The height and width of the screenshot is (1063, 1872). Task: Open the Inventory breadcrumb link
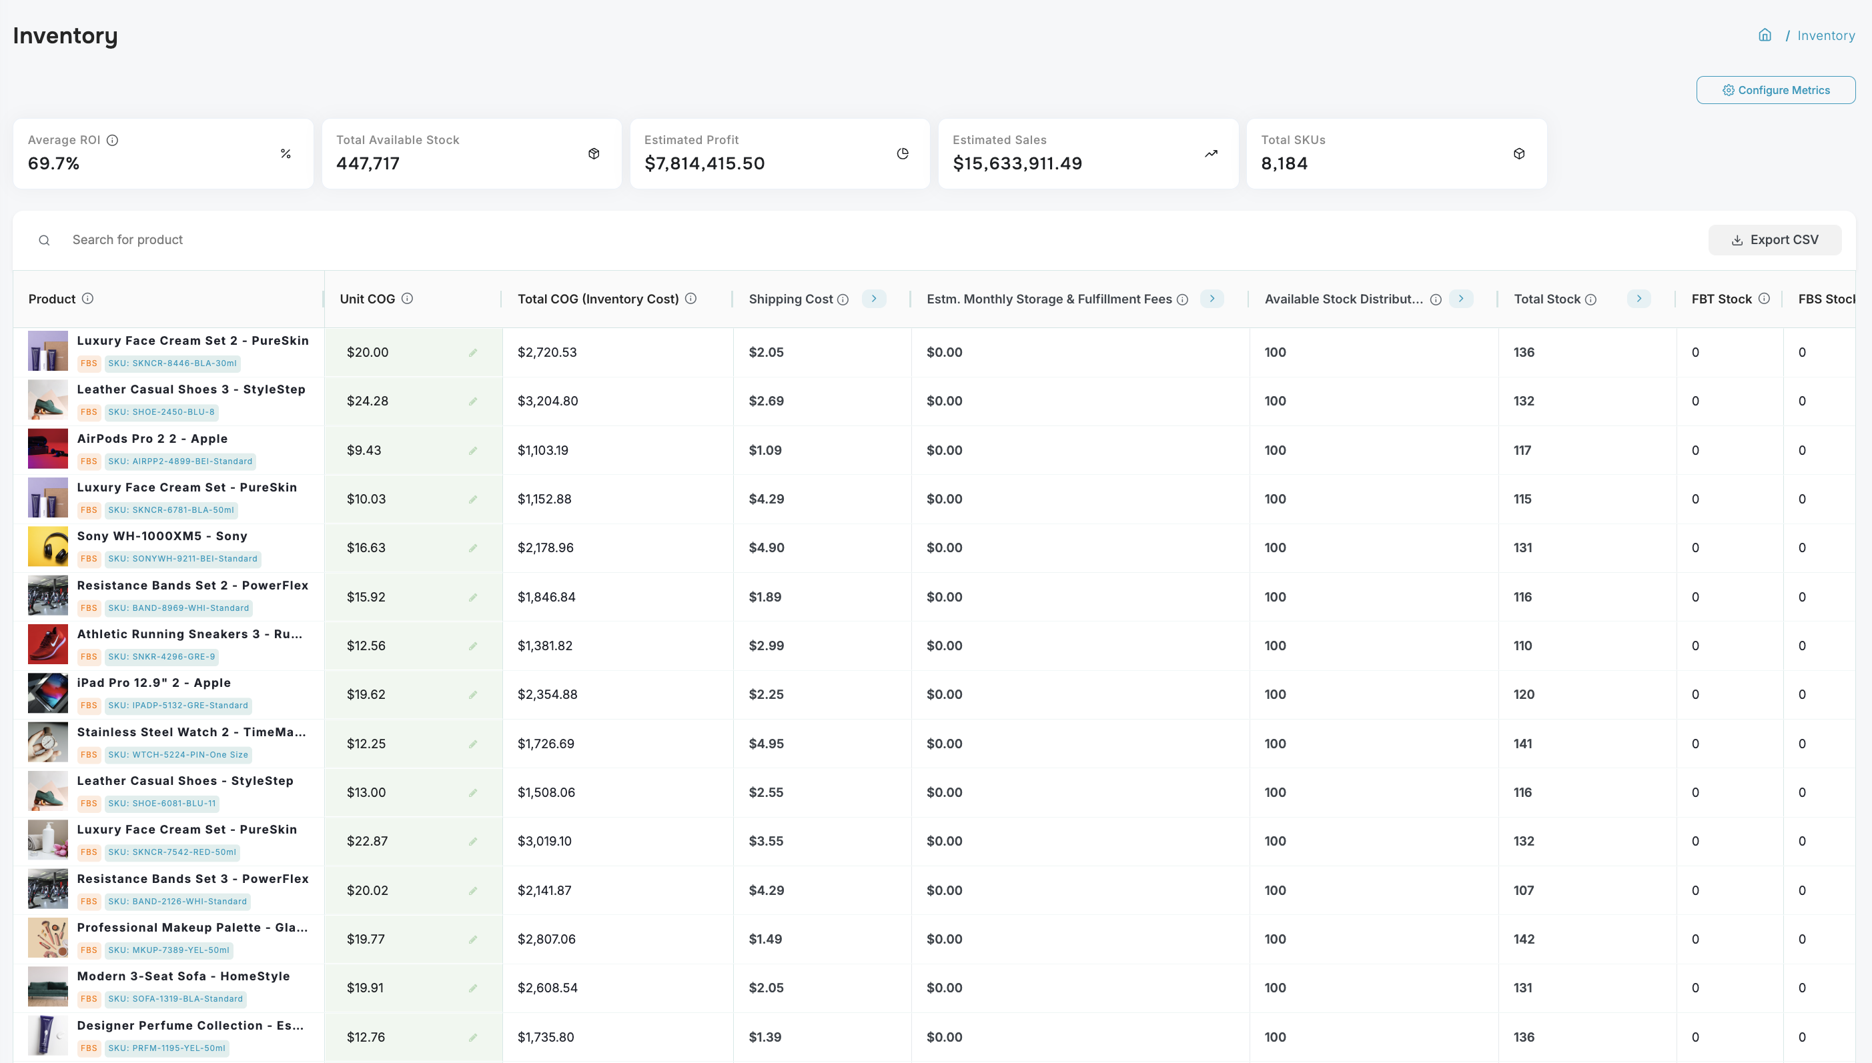(1826, 34)
